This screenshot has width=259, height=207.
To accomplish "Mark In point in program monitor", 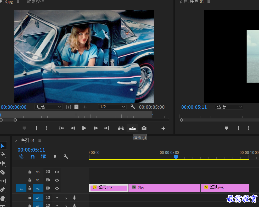I will [x=238, y=128].
